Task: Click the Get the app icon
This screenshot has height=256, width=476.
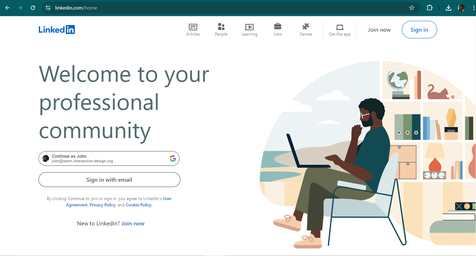Action: coord(339,27)
